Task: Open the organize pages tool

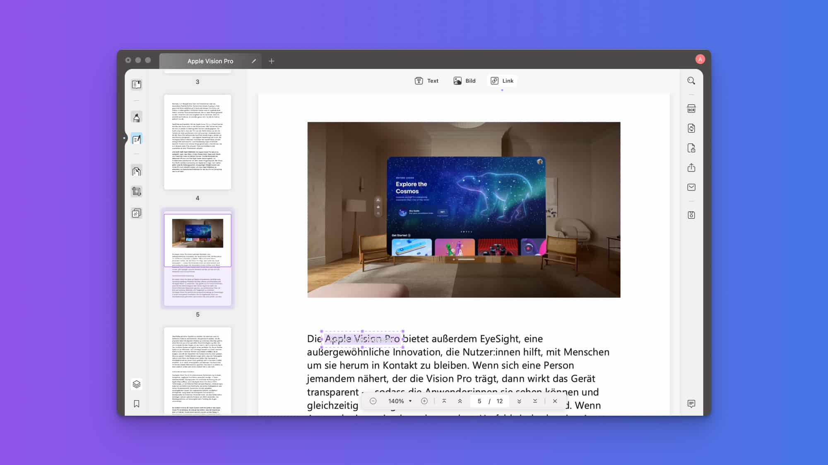Action: 137,171
